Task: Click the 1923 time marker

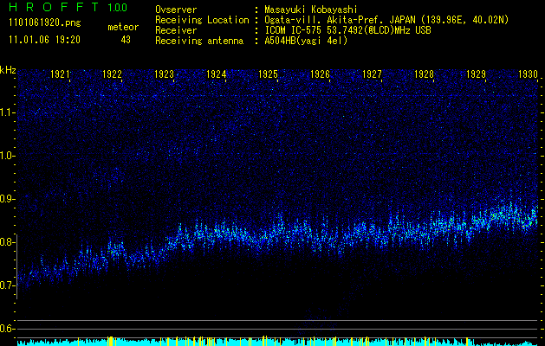Action: pos(164,74)
